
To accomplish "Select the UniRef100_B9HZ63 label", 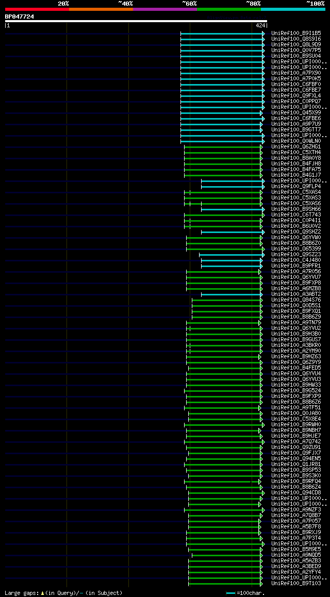I will click(296, 356).
